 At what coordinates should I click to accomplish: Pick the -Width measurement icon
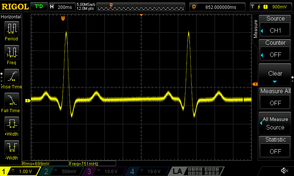click(x=11, y=149)
